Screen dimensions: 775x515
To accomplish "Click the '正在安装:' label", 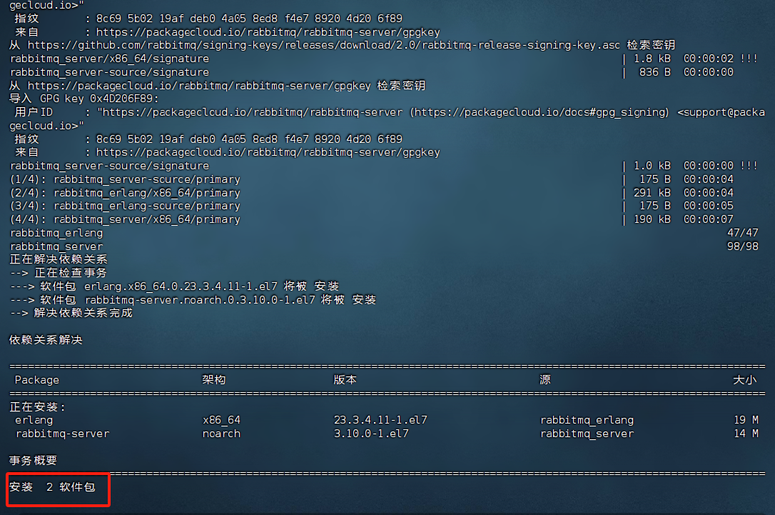I will click(37, 407).
